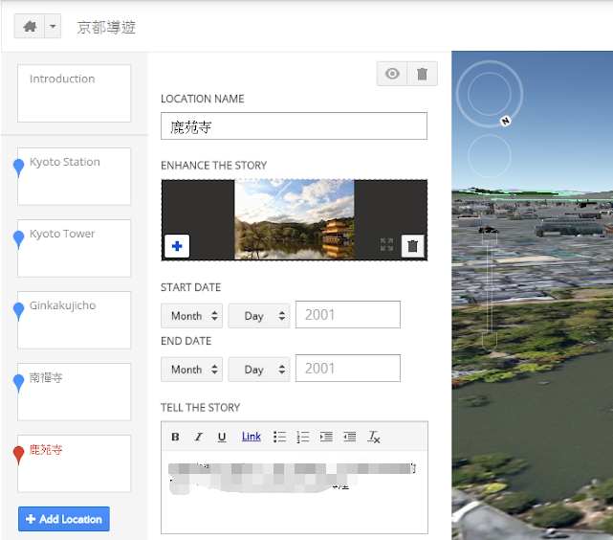Add media with blue plus icon
This screenshot has height=540, width=613.
coord(177,246)
